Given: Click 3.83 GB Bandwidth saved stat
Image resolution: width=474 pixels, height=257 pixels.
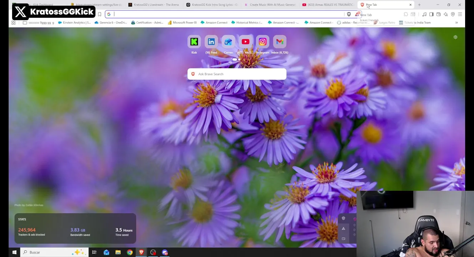Looking at the screenshot, I should click(x=80, y=232).
